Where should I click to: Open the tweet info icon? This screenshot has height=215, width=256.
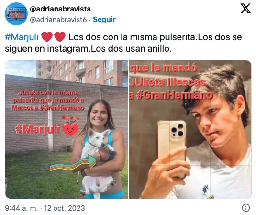246,208
